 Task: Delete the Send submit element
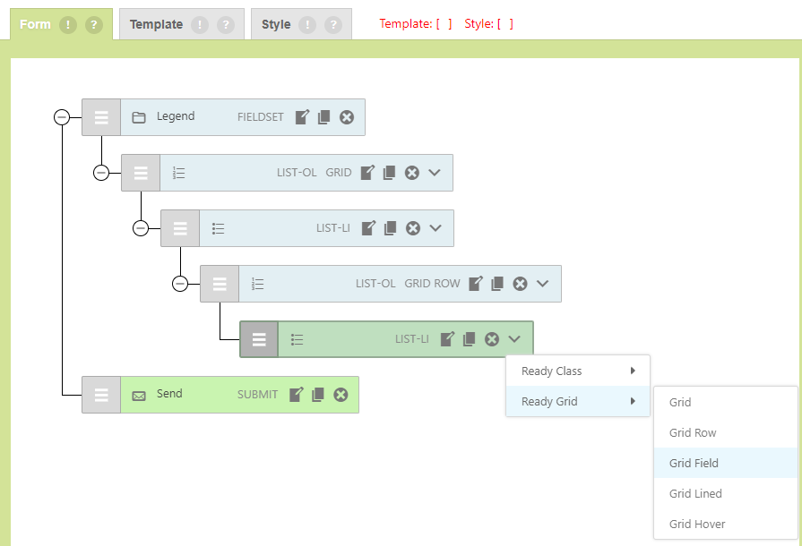(x=341, y=395)
